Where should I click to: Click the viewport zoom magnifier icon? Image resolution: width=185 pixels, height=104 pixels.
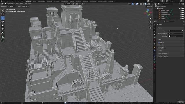pyautogui.click(x=151, y=18)
